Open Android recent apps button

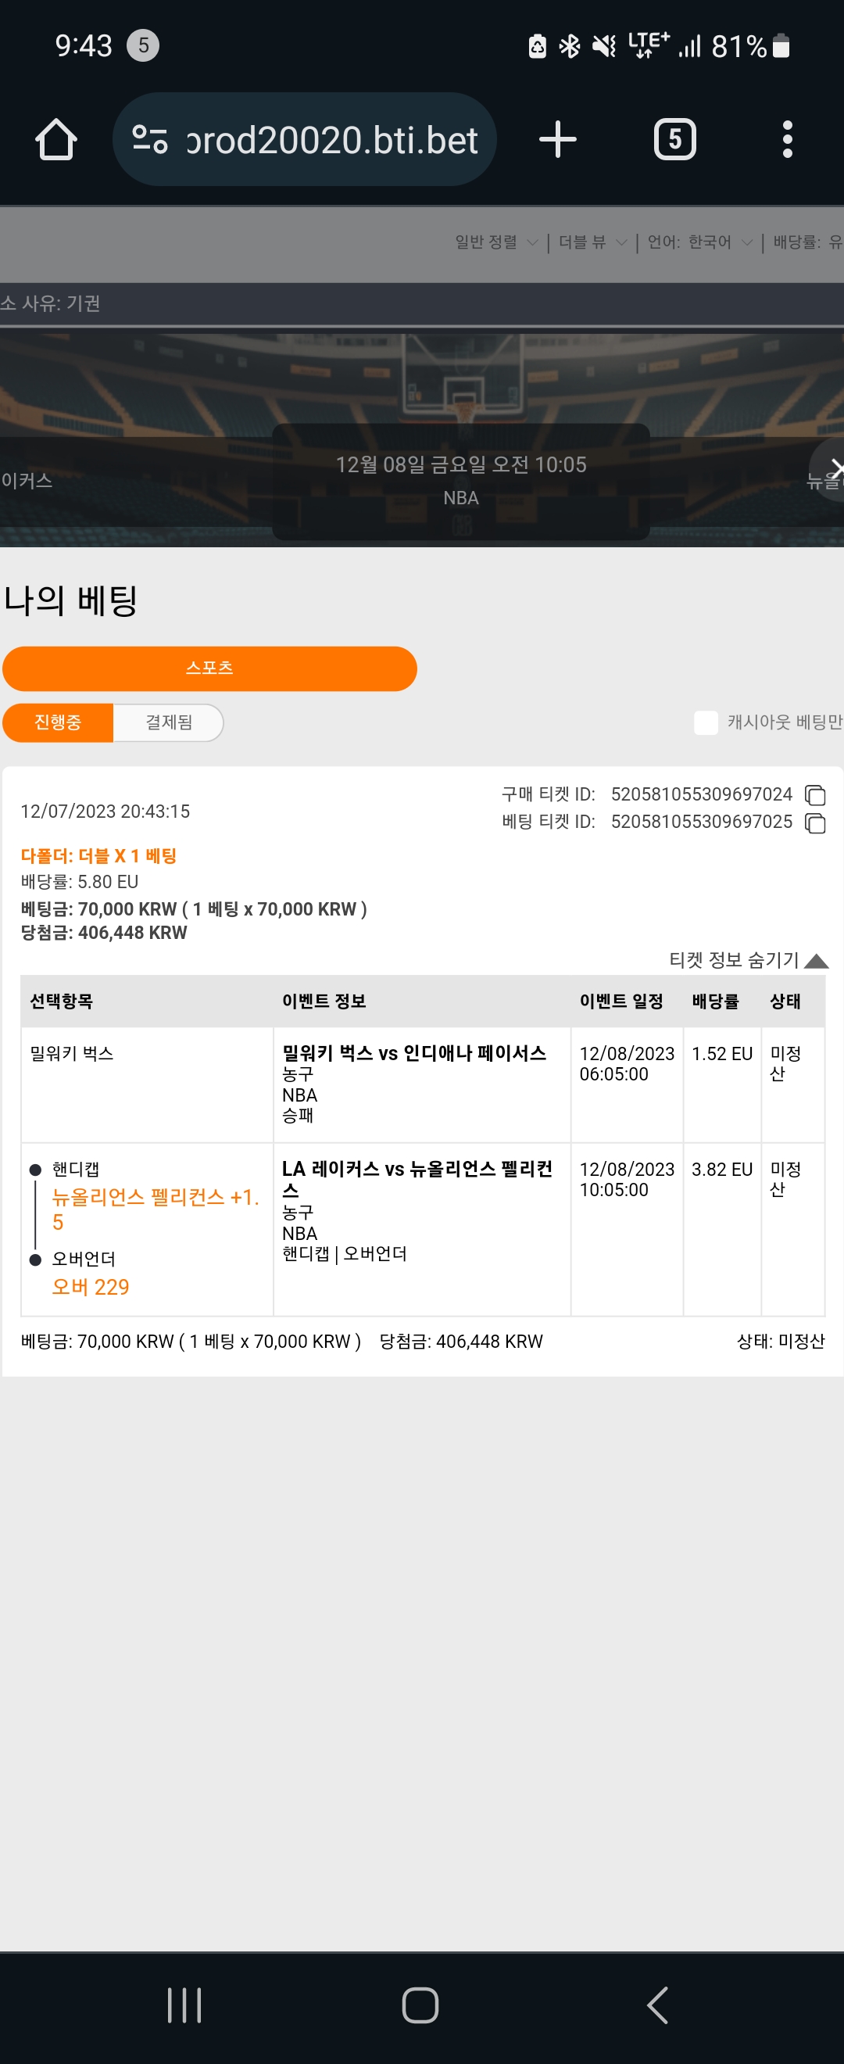(185, 2005)
